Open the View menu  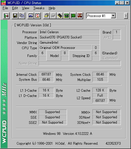(26, 8)
